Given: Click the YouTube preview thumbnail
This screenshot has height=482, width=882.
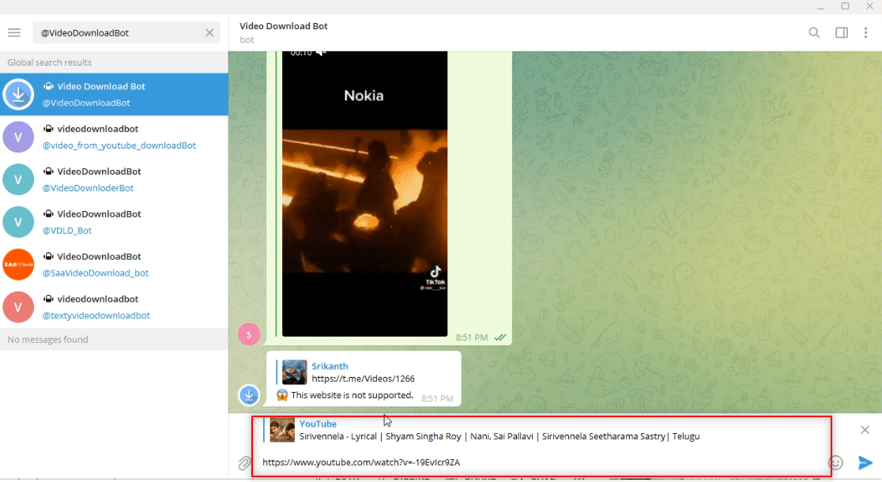Looking at the screenshot, I should [281, 430].
